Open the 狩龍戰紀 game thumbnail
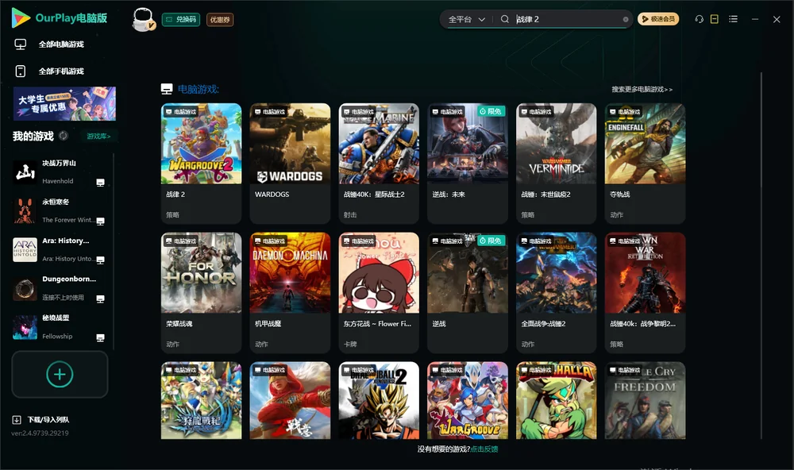 pyautogui.click(x=201, y=400)
